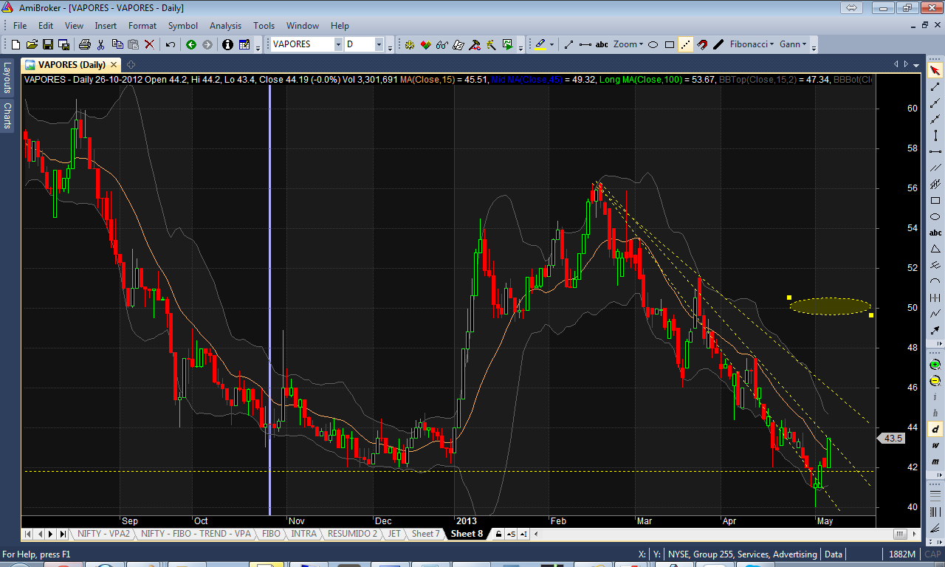Open the Charts side panel
Viewport: 945px width, 567px height.
pyautogui.click(x=7, y=116)
